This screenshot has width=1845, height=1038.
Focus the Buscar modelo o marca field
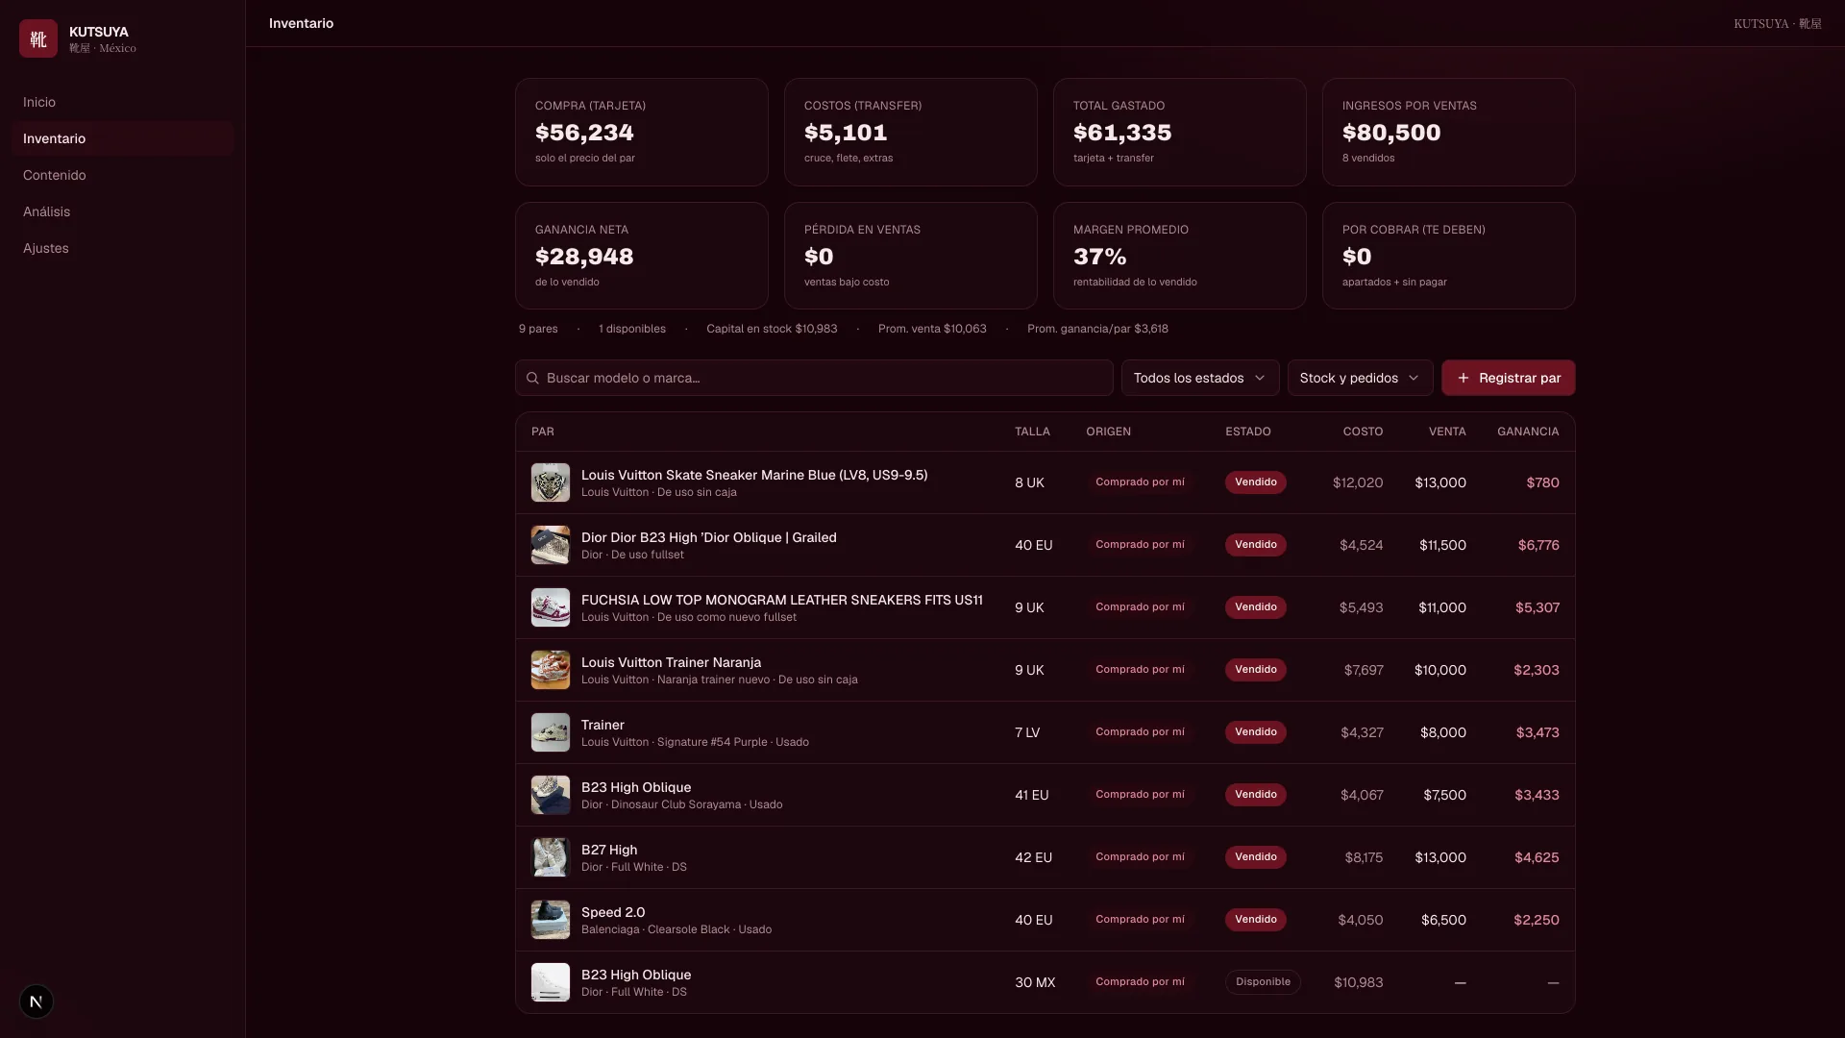814,378
